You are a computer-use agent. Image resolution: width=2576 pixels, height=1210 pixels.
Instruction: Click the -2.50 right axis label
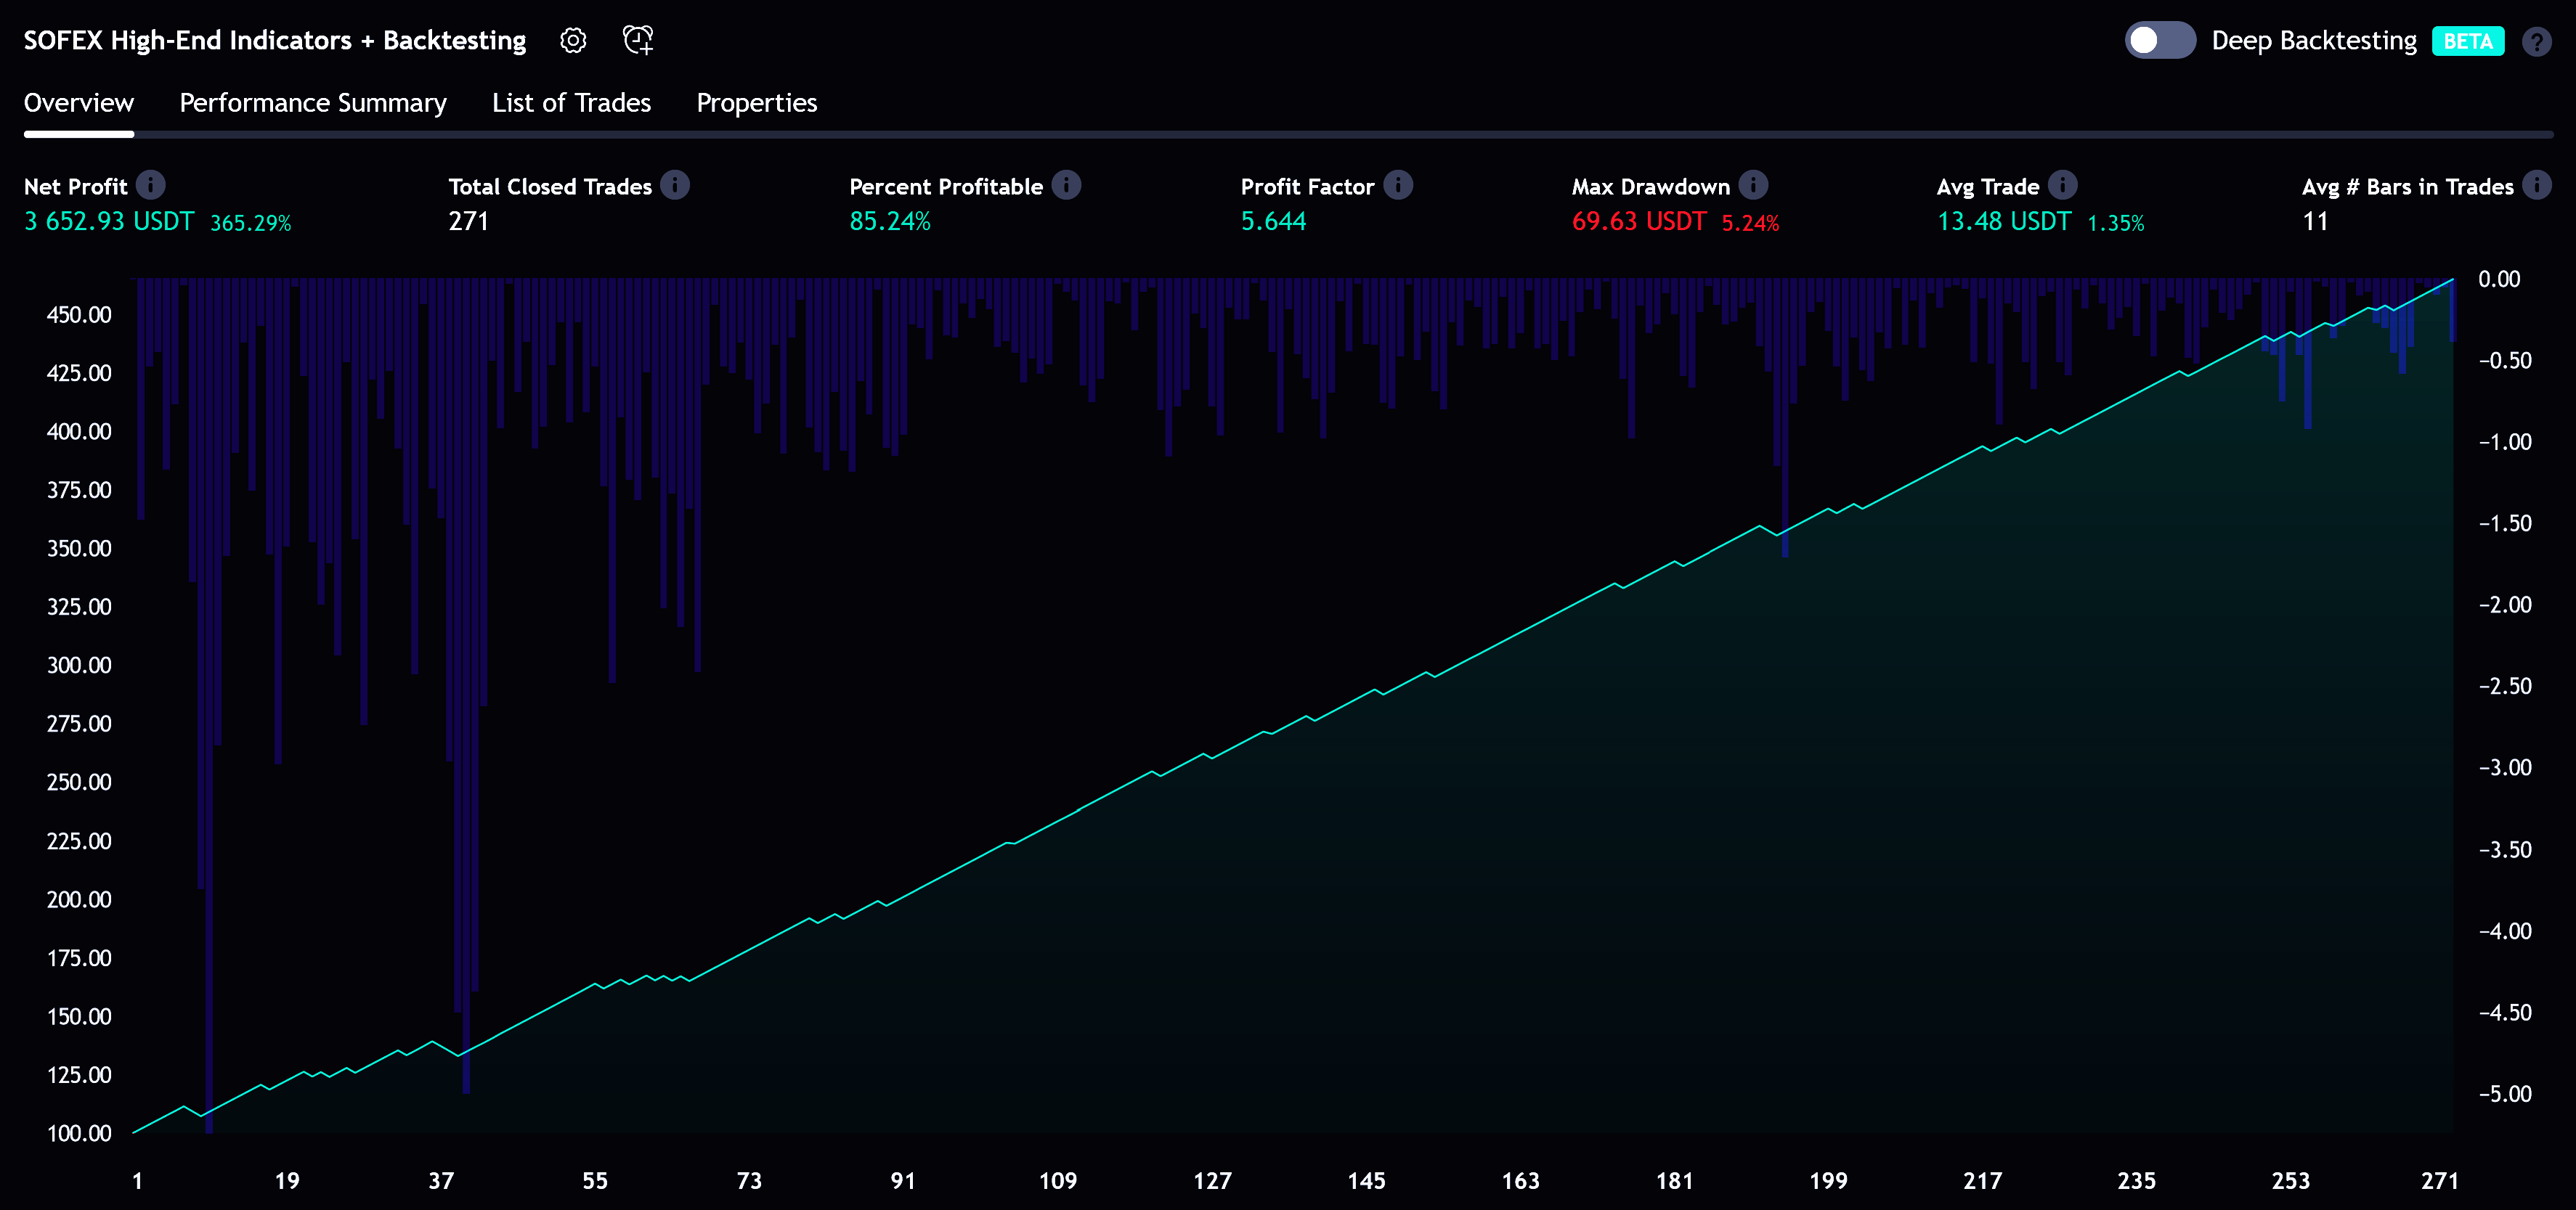click(x=2505, y=687)
